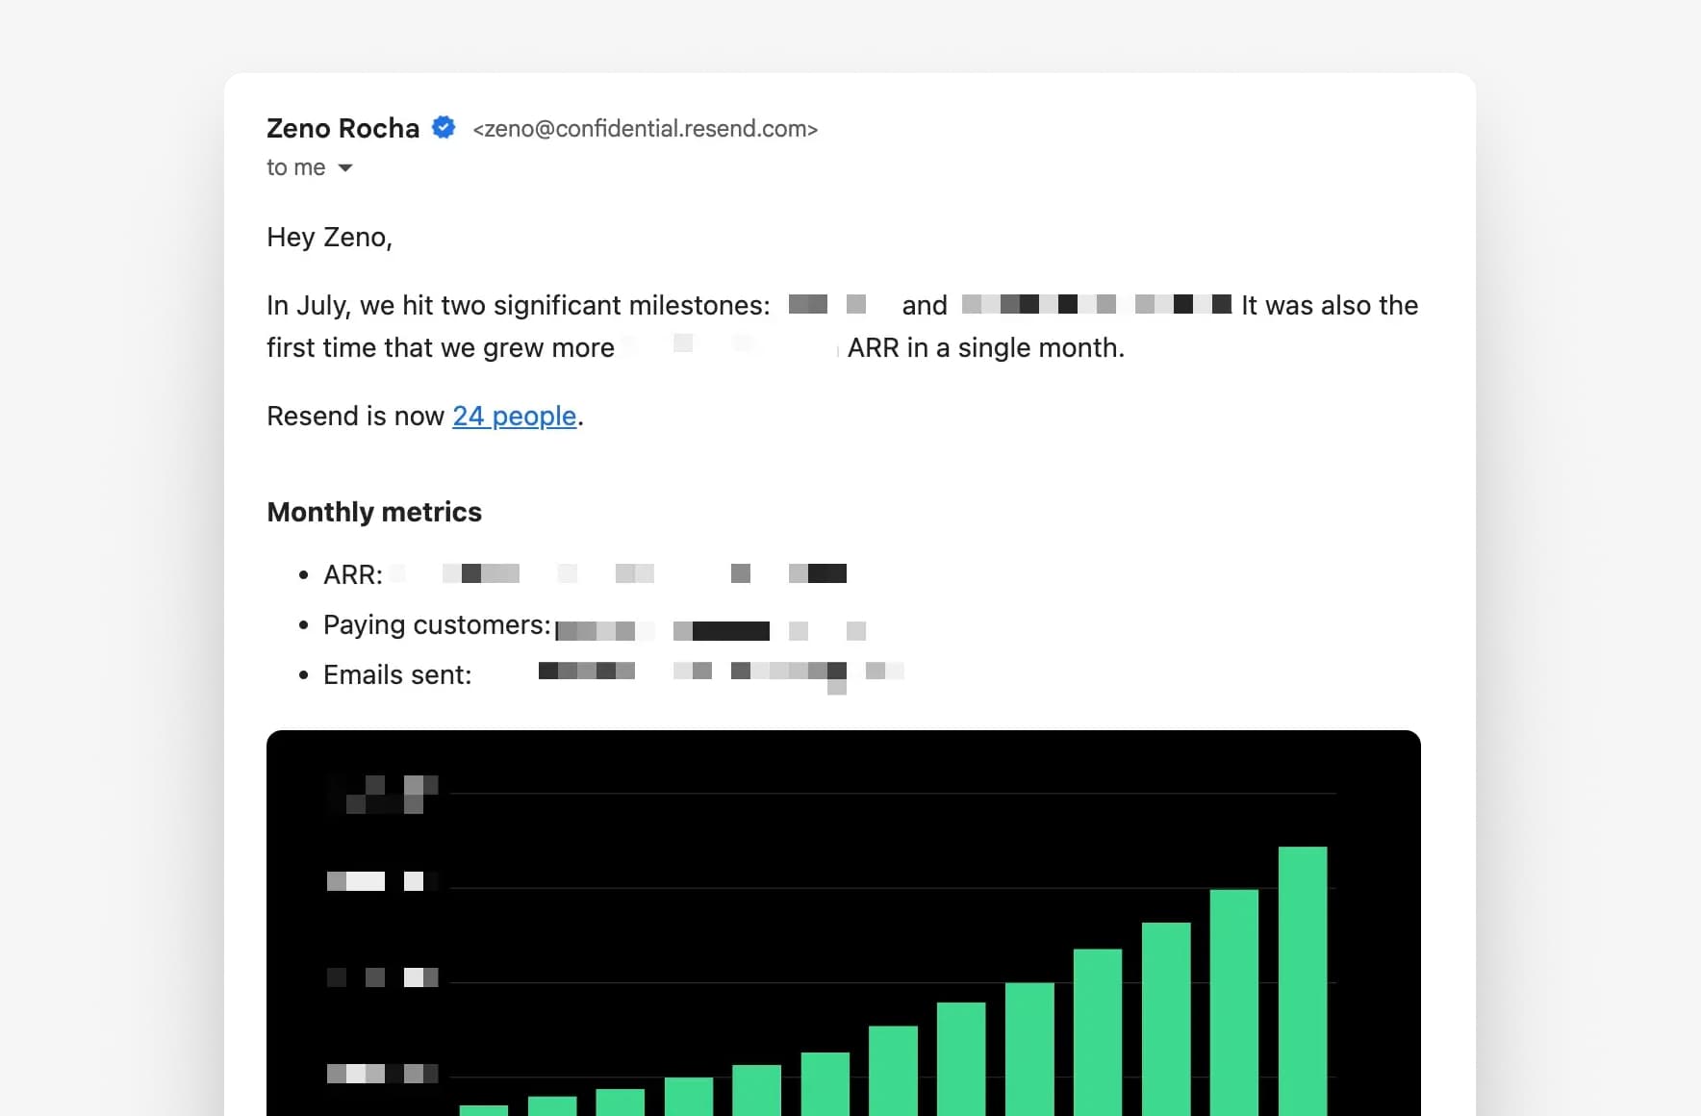Click the "Paying customers:" bullet label

click(x=437, y=625)
